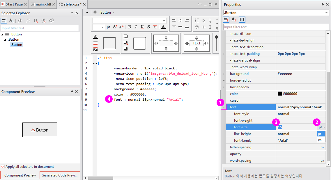Select the style.xcss tab
The image size is (331, 180).
tap(72, 4)
